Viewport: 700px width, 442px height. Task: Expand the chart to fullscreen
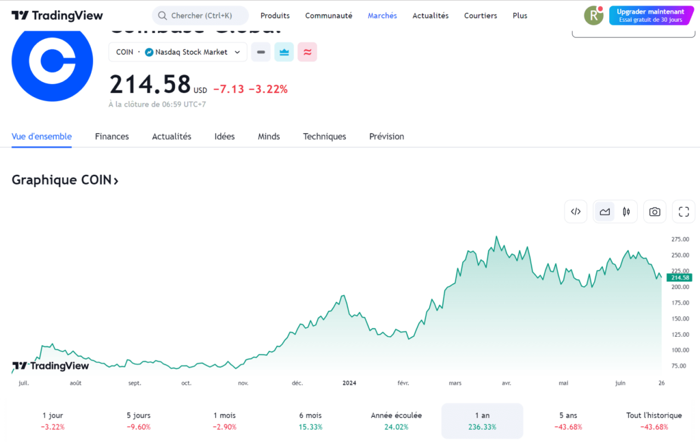pos(683,212)
